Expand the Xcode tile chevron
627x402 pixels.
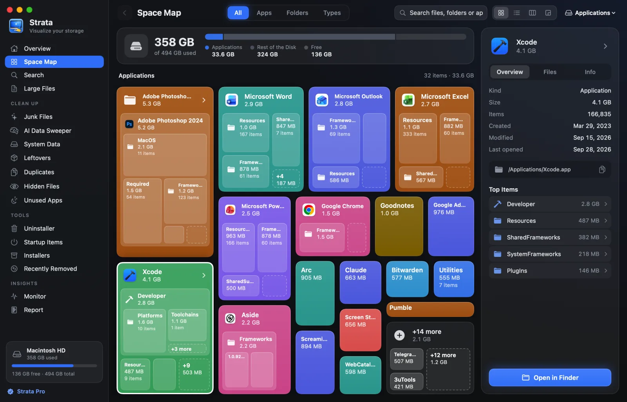coord(204,275)
